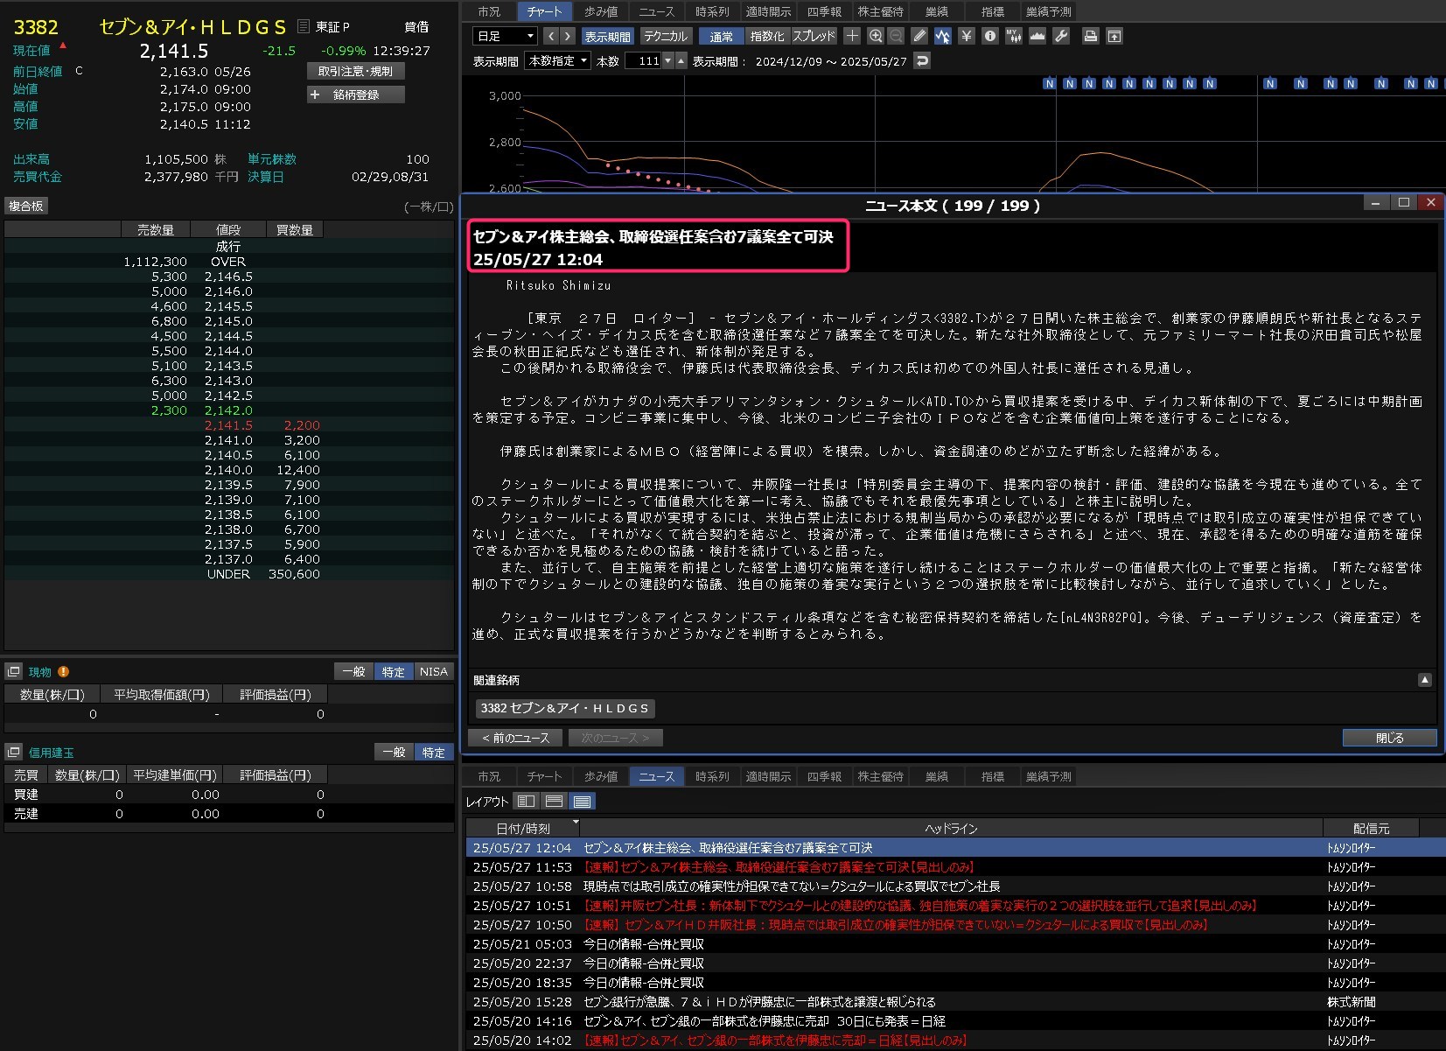This screenshot has width=1446, height=1051.
Task: Open the 株式新聞 news at 25/05/20 15:28
Action: tap(955, 1002)
